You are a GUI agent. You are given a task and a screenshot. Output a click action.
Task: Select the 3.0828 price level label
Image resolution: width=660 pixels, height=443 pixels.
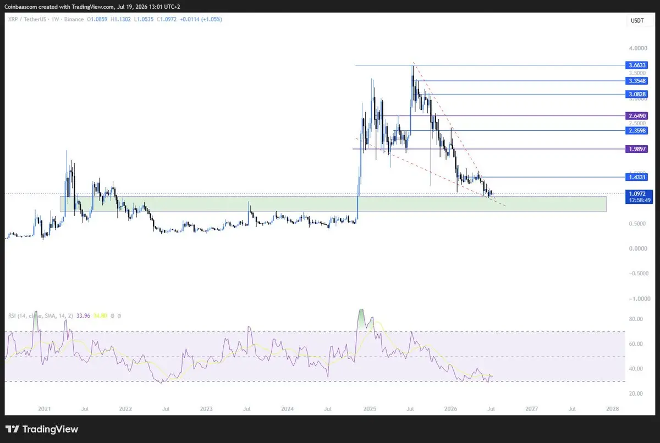click(637, 95)
